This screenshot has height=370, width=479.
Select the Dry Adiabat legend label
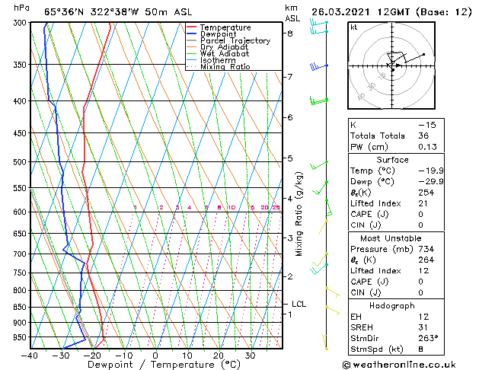224,47
